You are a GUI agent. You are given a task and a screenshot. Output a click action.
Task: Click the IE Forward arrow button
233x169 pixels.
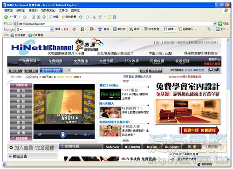[25, 17]
